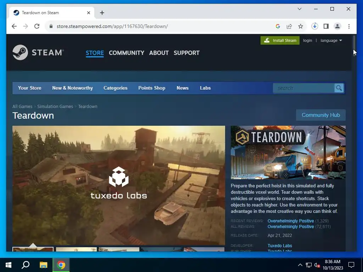Click Simulation Games breadcrumb
363x272 pixels.
pyautogui.click(x=55, y=106)
